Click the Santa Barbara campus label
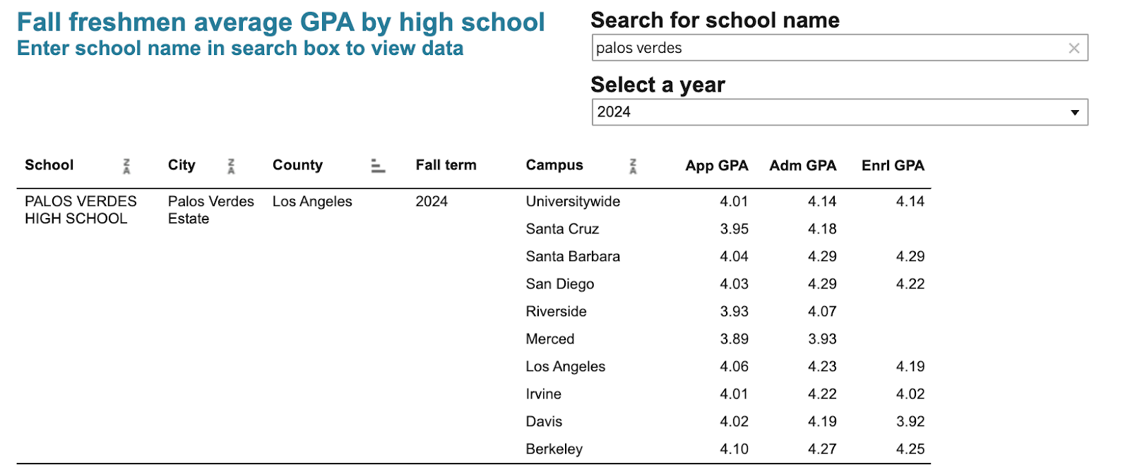Image resolution: width=1130 pixels, height=465 pixels. [573, 257]
